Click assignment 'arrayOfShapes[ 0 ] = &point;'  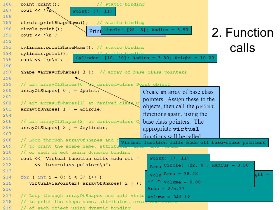(60, 90)
